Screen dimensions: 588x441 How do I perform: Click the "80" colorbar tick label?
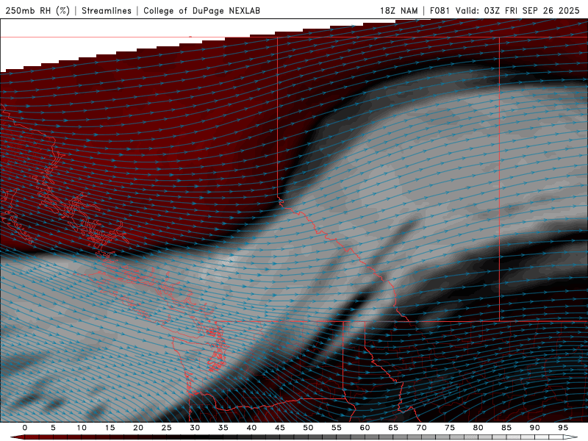(478, 428)
